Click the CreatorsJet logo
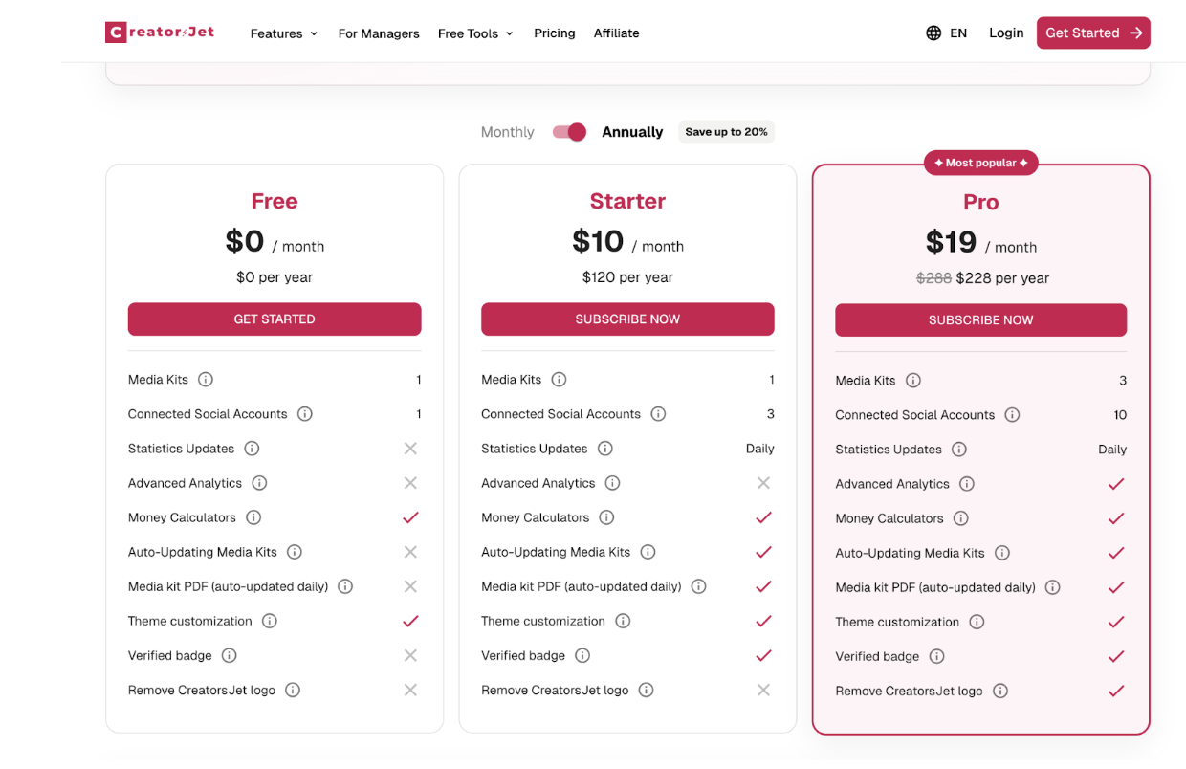The width and height of the screenshot is (1186, 769). (160, 33)
